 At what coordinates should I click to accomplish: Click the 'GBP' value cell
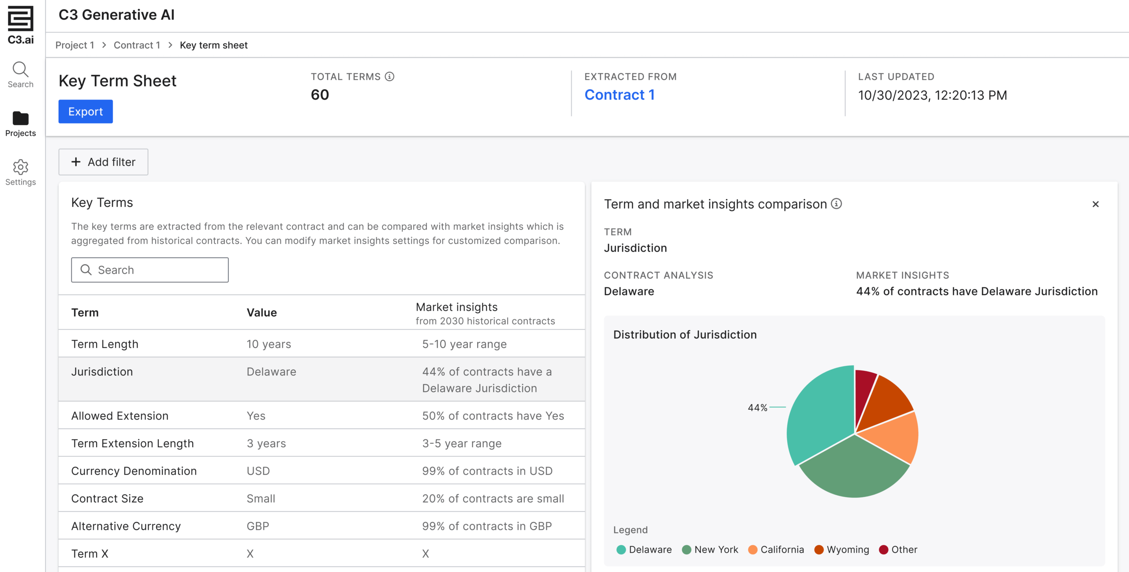[258, 526]
